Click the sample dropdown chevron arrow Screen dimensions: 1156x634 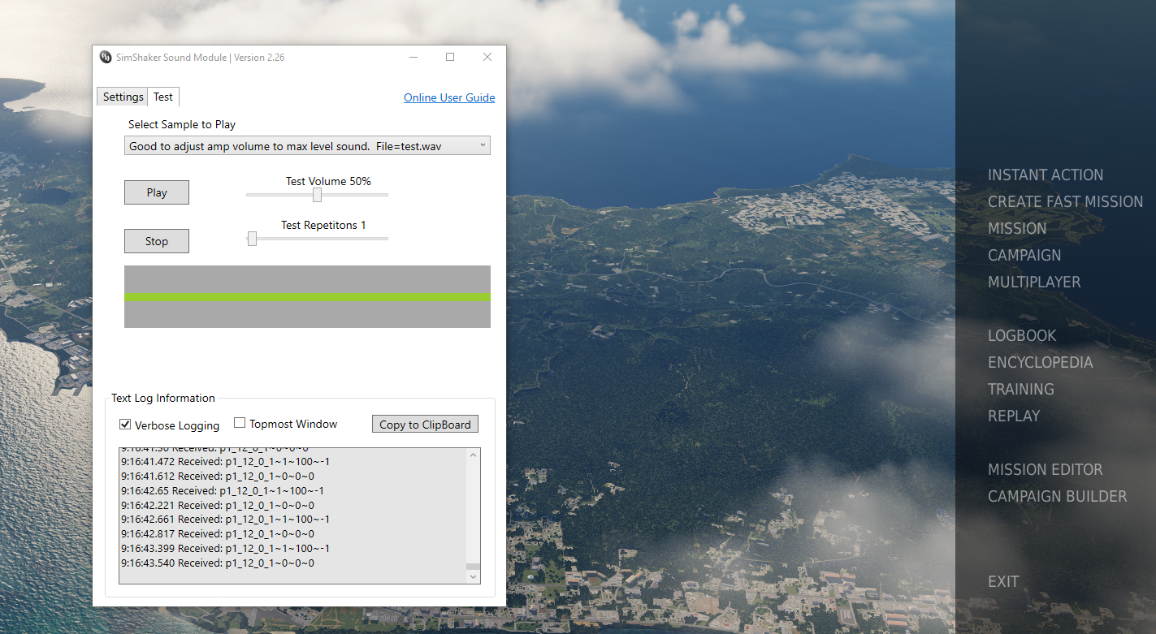click(483, 145)
